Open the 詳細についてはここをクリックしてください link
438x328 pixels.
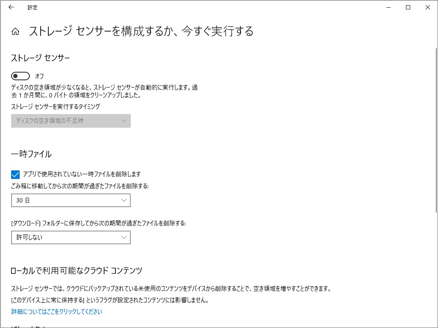click(x=56, y=312)
